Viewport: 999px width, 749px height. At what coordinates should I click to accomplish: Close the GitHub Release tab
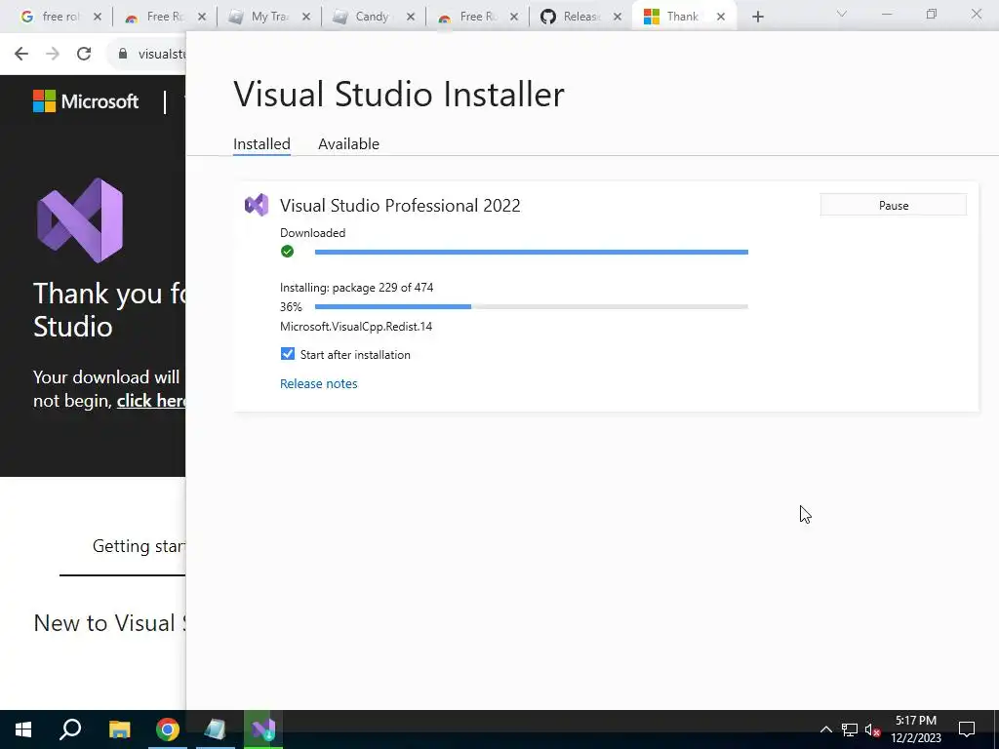tap(618, 18)
